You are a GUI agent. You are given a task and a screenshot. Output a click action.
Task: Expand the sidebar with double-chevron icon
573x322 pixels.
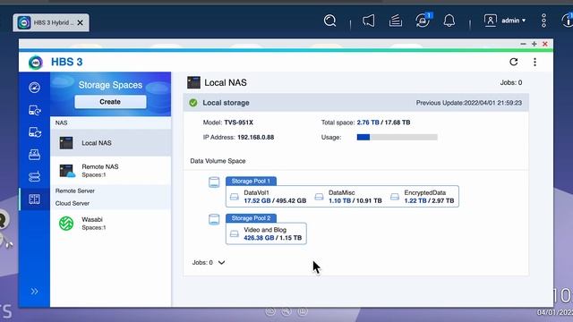34,291
